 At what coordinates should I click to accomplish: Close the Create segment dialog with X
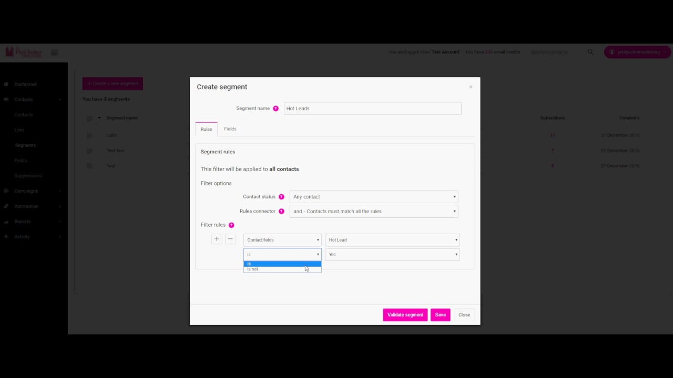point(471,87)
